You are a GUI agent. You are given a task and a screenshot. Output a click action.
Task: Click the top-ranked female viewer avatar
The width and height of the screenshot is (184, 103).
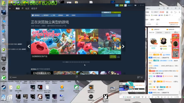click(x=163, y=41)
